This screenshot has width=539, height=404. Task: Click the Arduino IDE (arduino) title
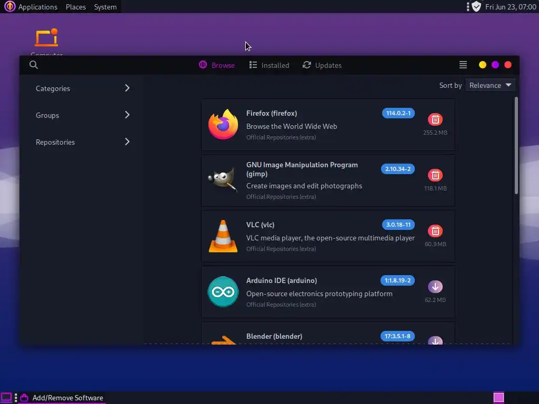pyautogui.click(x=282, y=280)
